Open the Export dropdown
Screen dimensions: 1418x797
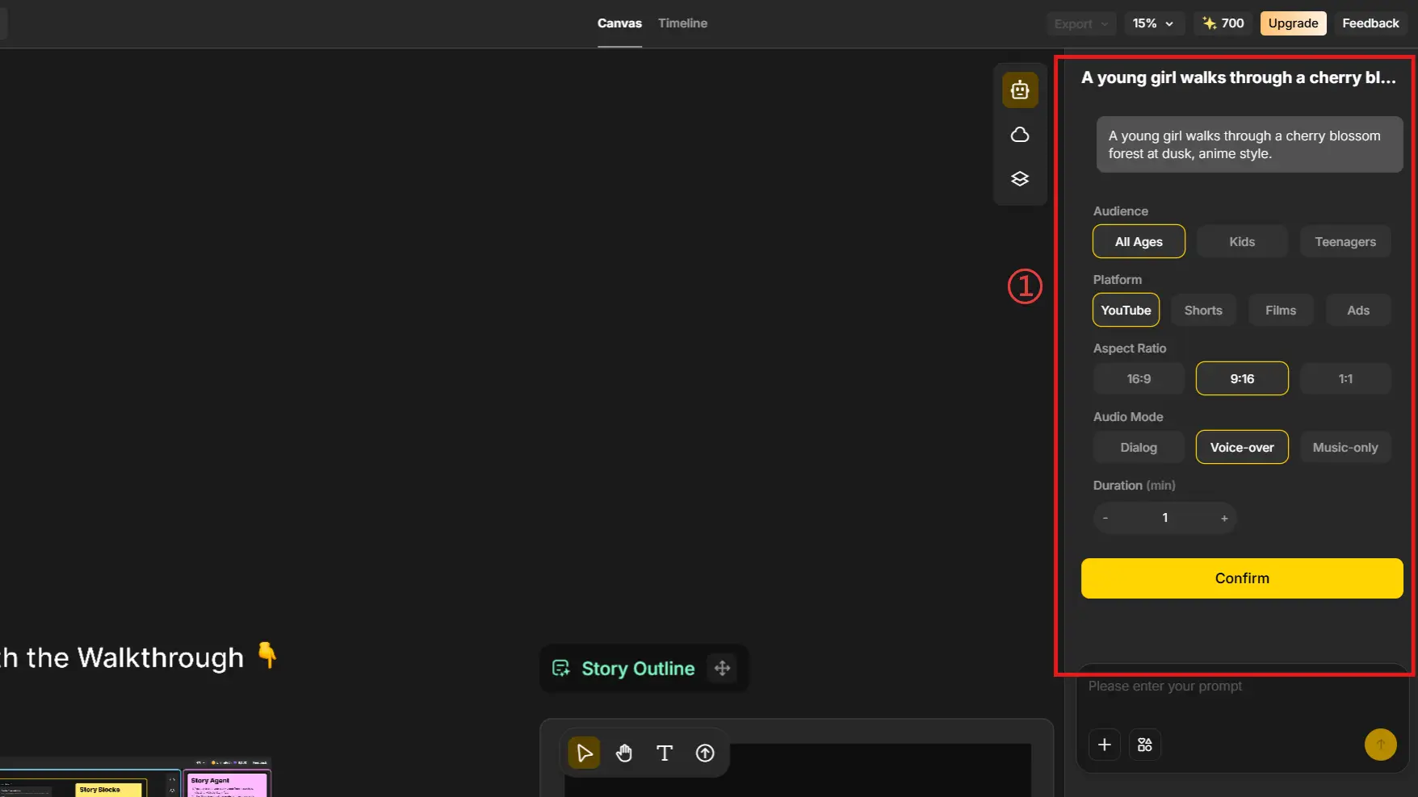[x=1080, y=23]
